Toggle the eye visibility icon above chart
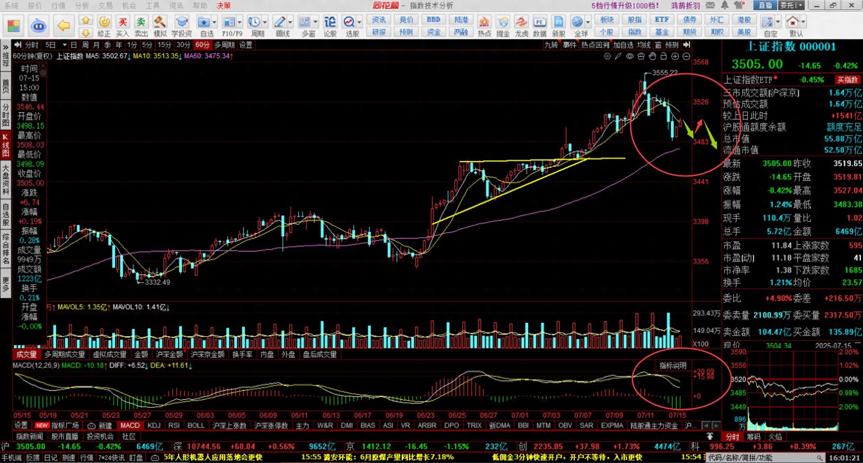863x463 pixels. (630, 56)
